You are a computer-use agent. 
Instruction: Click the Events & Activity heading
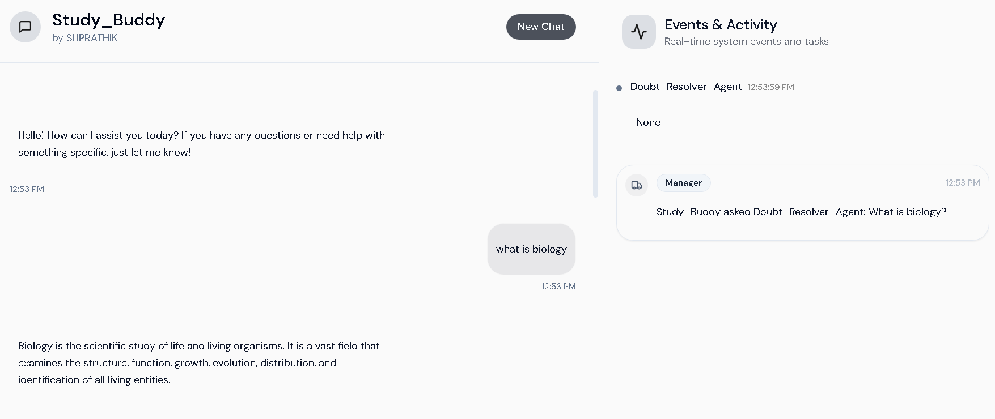(x=721, y=25)
